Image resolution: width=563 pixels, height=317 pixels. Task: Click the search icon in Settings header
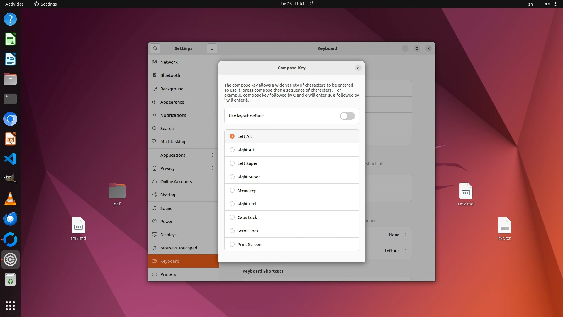[155, 48]
